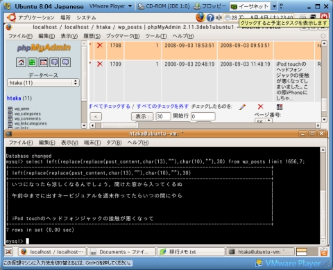Delete row 1709 with its red X
This screenshot has height=270, width=333.
100,64
